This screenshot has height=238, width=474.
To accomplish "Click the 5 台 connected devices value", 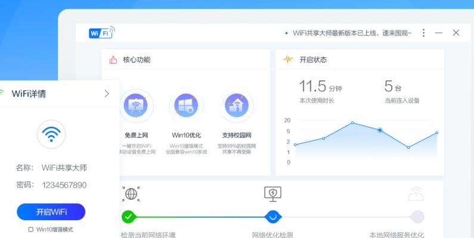I will (x=393, y=86).
